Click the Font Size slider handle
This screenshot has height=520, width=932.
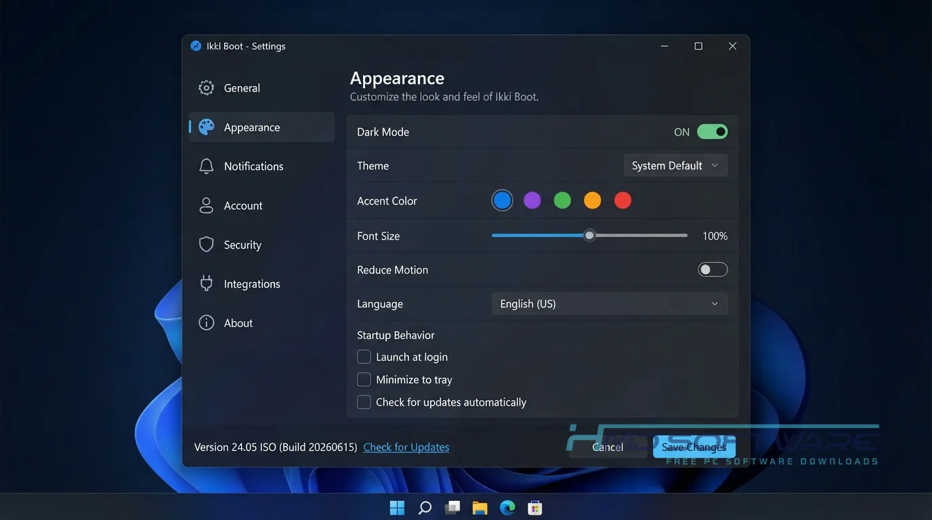(589, 235)
